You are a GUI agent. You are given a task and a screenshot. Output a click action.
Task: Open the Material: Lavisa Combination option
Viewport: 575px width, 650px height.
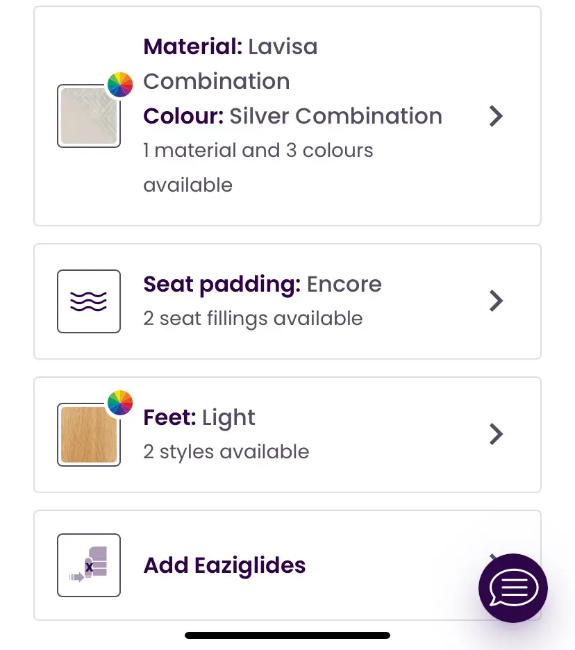click(230, 64)
